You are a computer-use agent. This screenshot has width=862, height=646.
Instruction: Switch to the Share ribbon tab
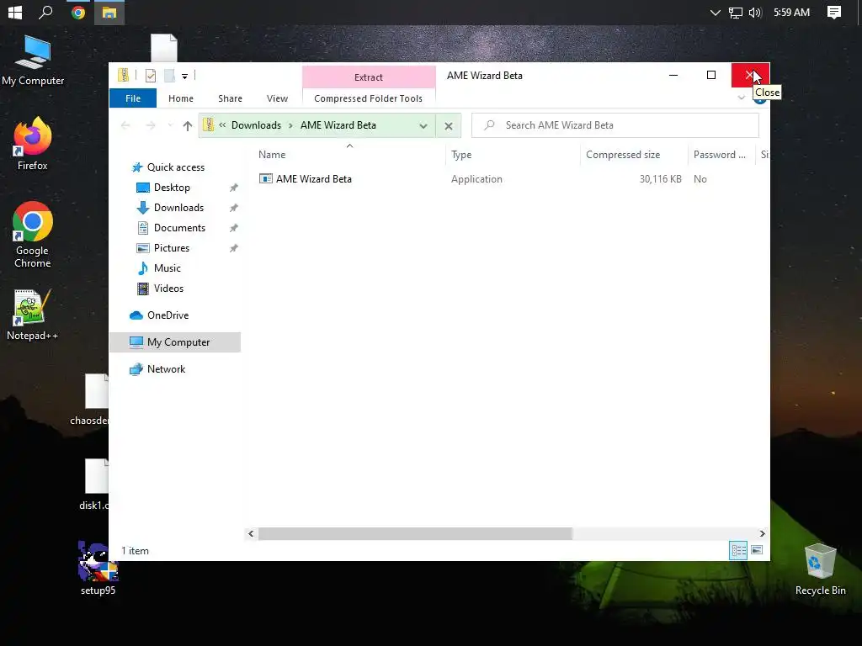pos(230,98)
